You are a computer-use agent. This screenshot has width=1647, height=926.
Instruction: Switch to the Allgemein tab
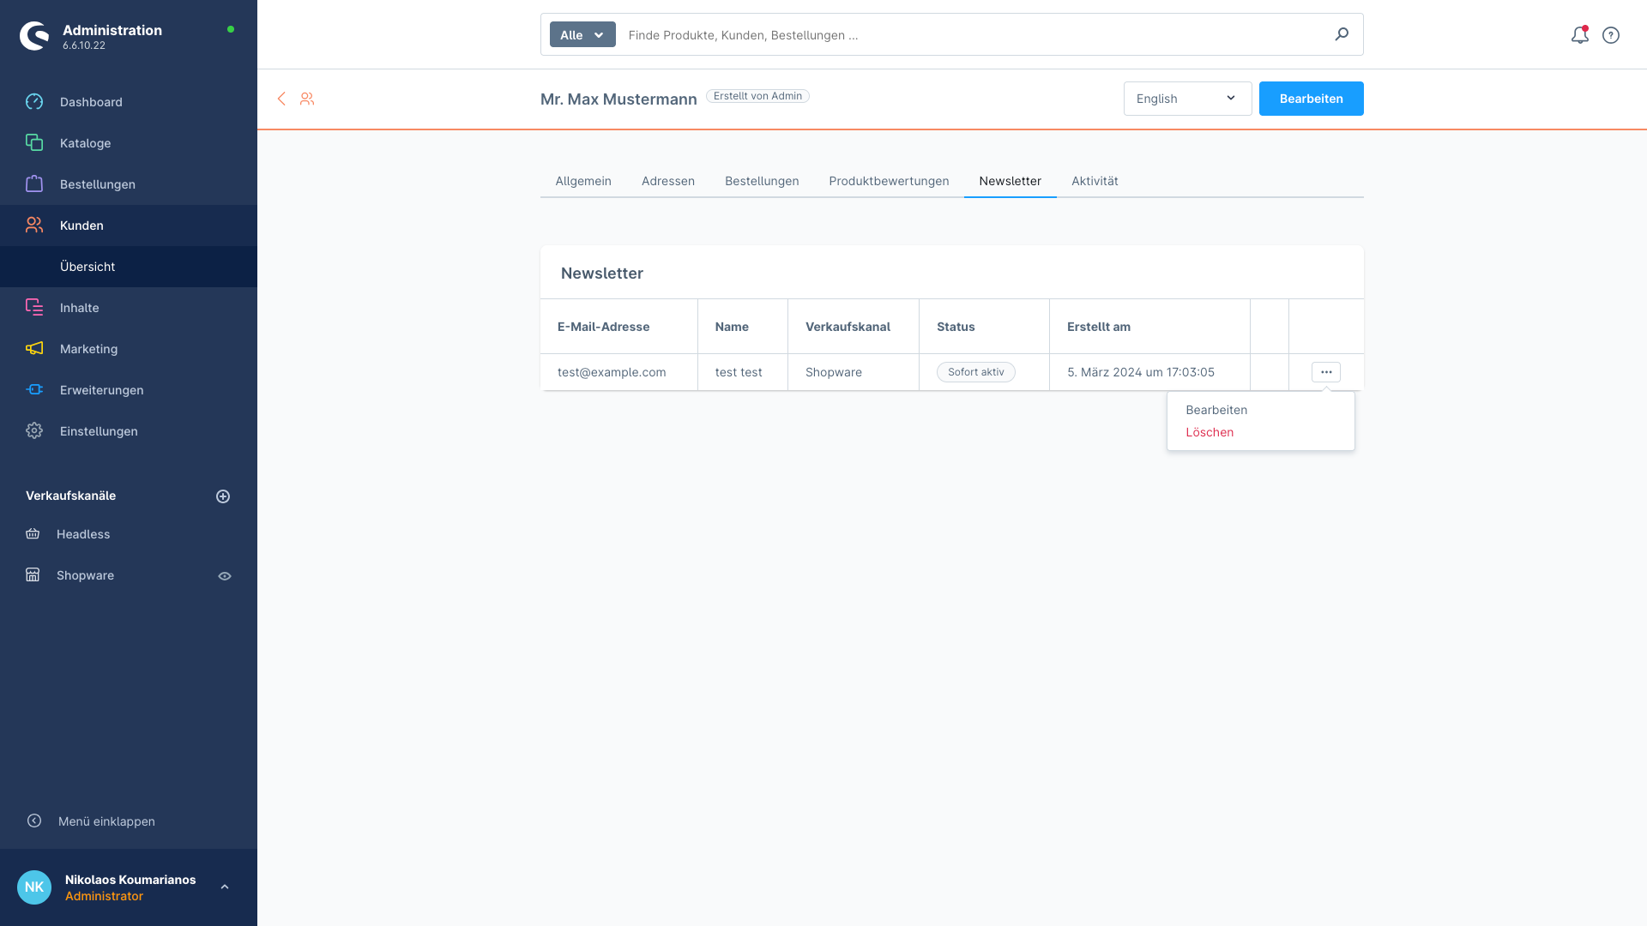coord(583,181)
